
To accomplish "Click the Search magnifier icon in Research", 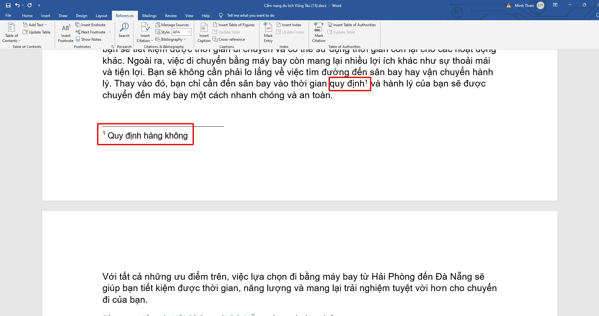I will (124, 27).
